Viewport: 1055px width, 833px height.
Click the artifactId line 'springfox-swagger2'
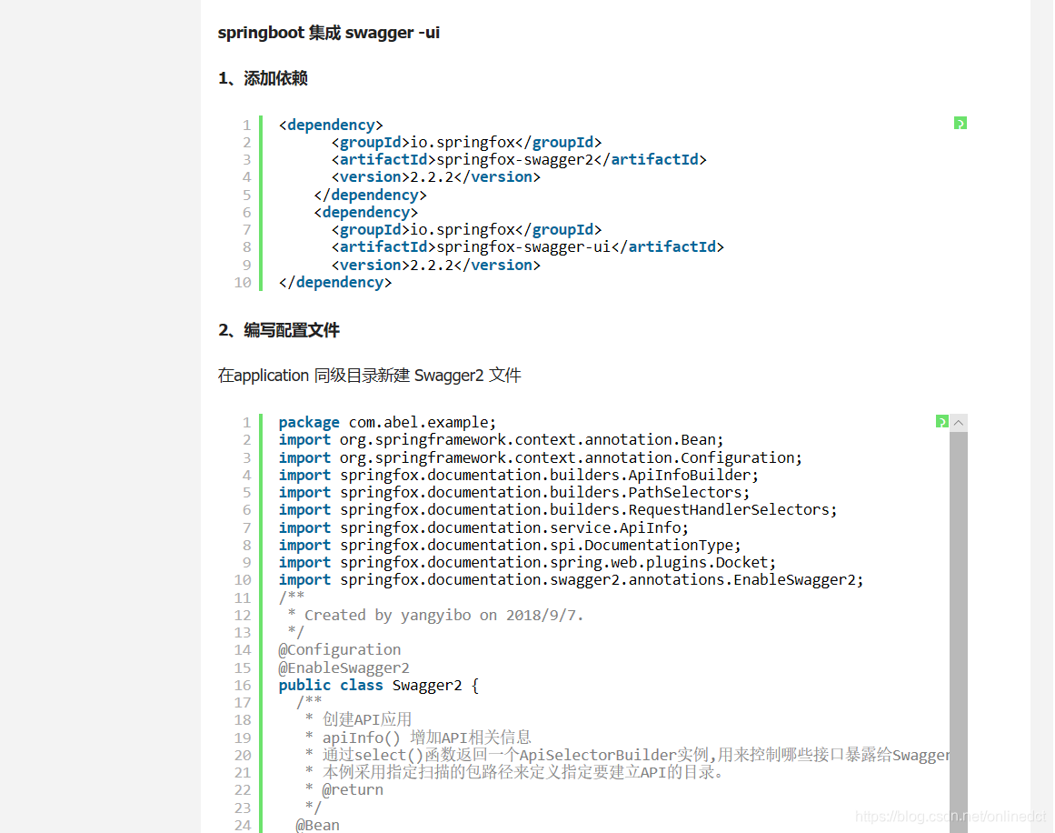pyautogui.click(x=519, y=159)
